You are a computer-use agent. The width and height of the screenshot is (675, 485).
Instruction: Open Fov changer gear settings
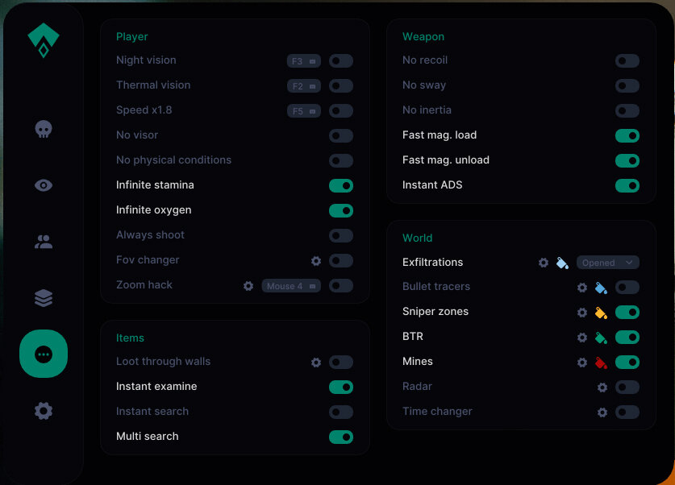pos(317,260)
